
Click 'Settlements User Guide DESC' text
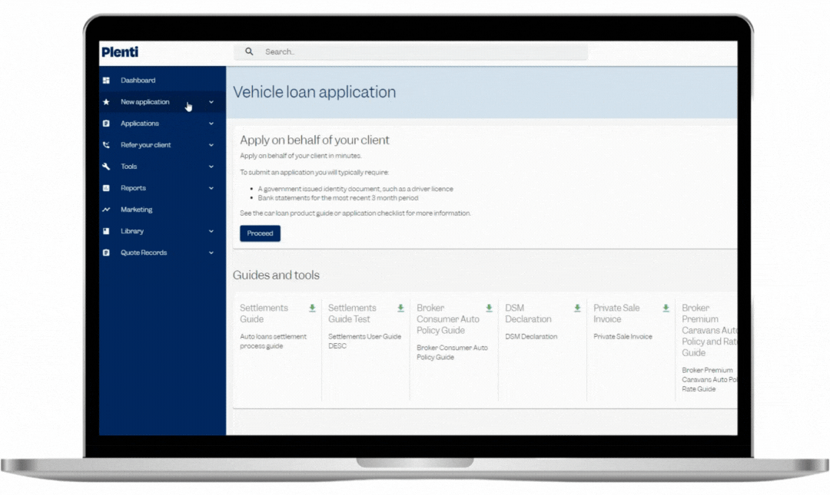click(x=365, y=341)
